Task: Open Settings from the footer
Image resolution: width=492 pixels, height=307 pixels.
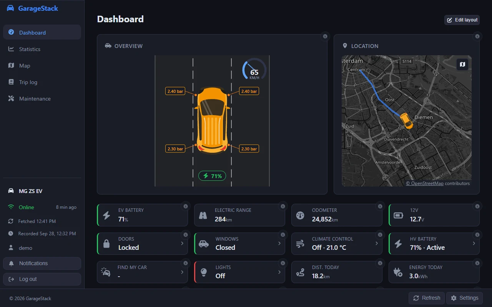Action: [464, 298]
